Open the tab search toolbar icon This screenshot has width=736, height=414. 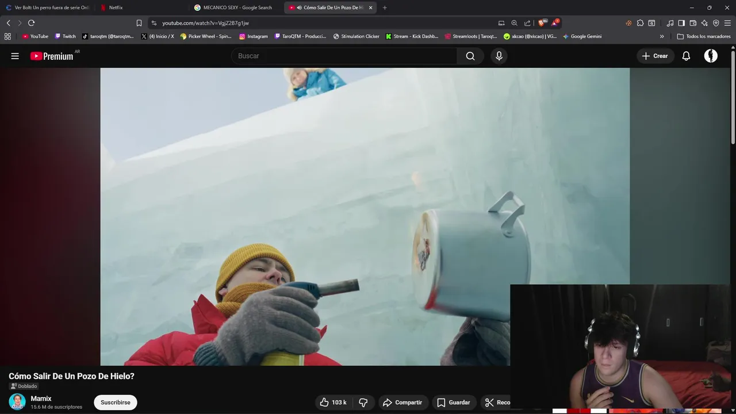[651, 23]
